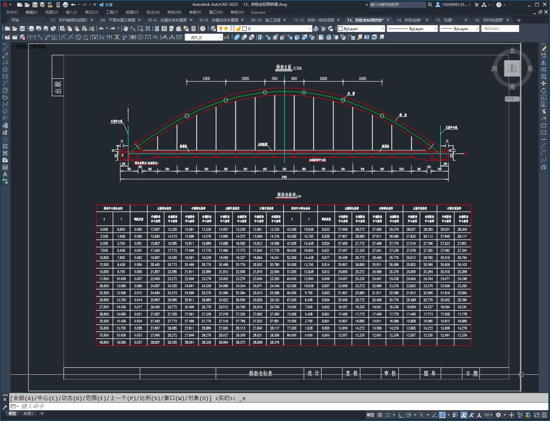The height and width of the screenshot is (421, 550).
Task: Select the Circle drawing tool
Action: [5, 90]
